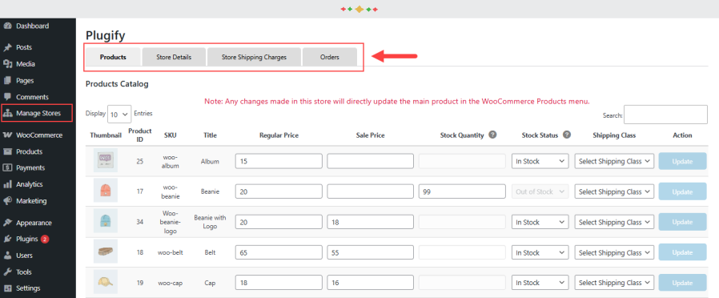The width and height of the screenshot is (719, 298).
Task: Click the Products box icon in the sidebar
Action: (x=7, y=151)
